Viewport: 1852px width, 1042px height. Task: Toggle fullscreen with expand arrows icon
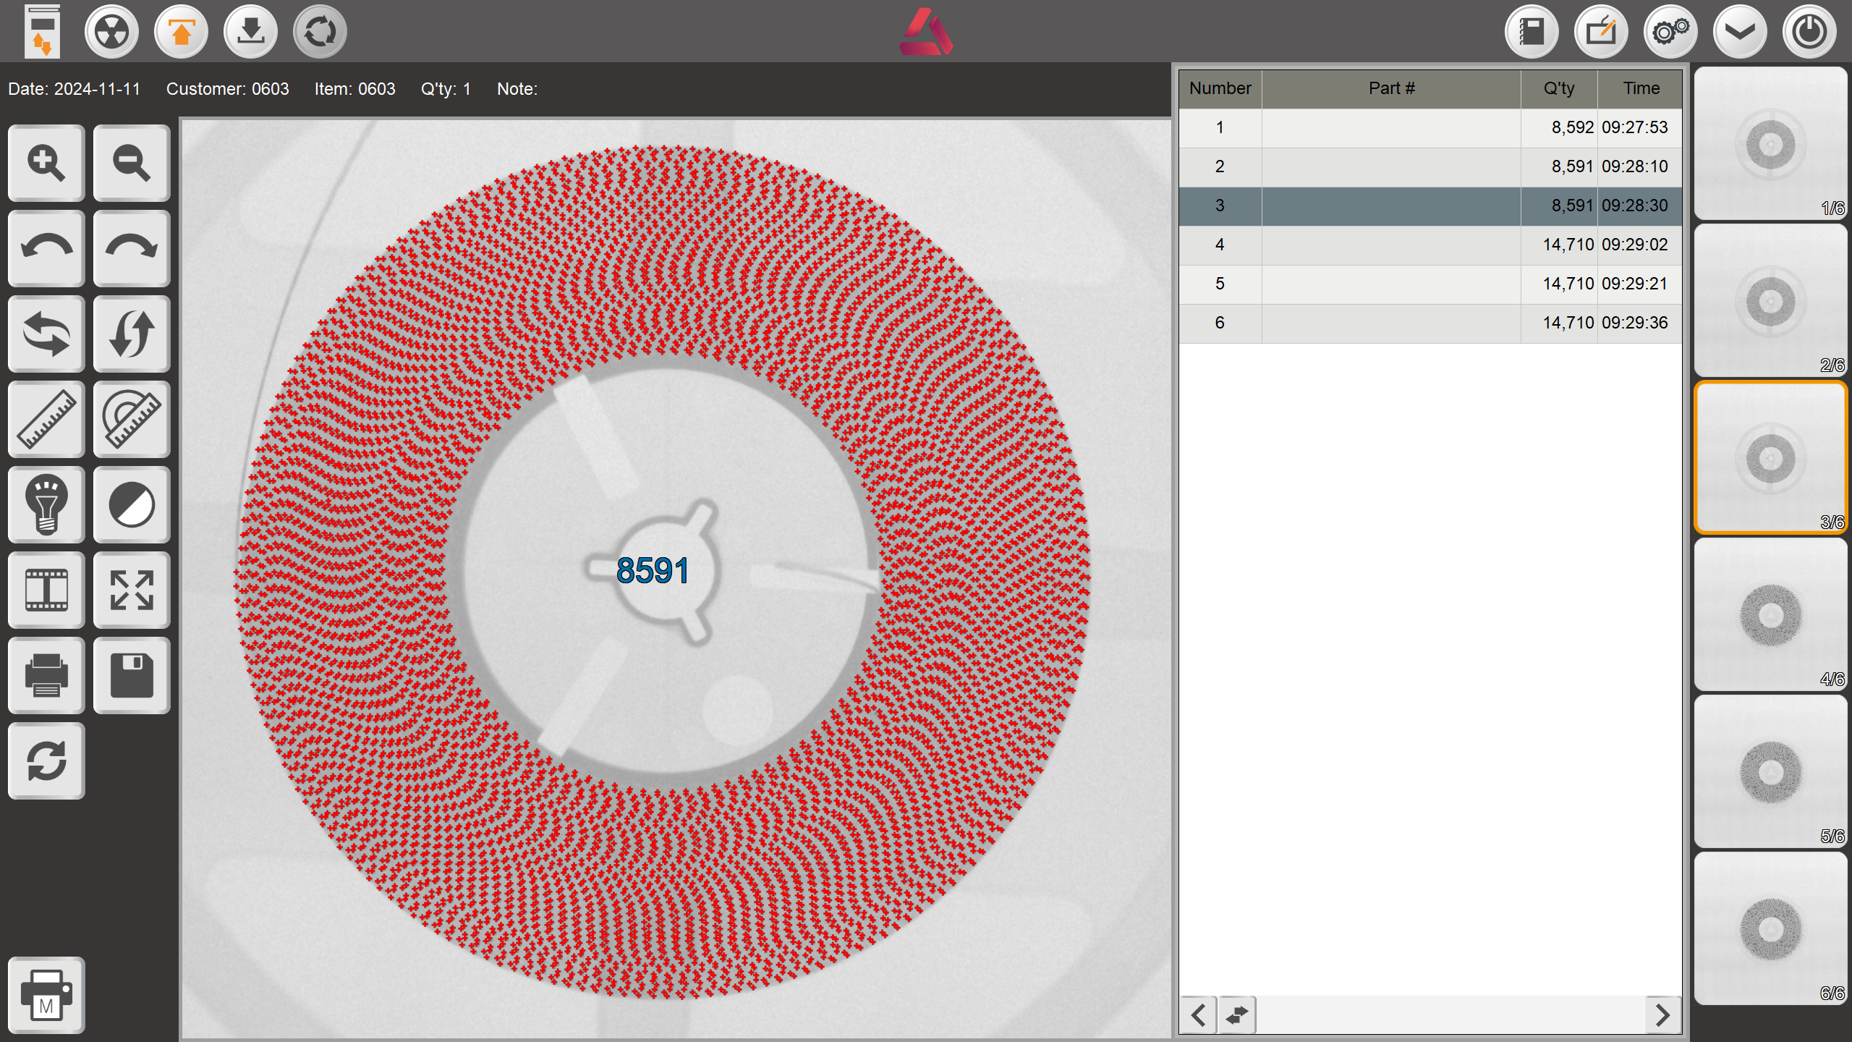coord(132,590)
